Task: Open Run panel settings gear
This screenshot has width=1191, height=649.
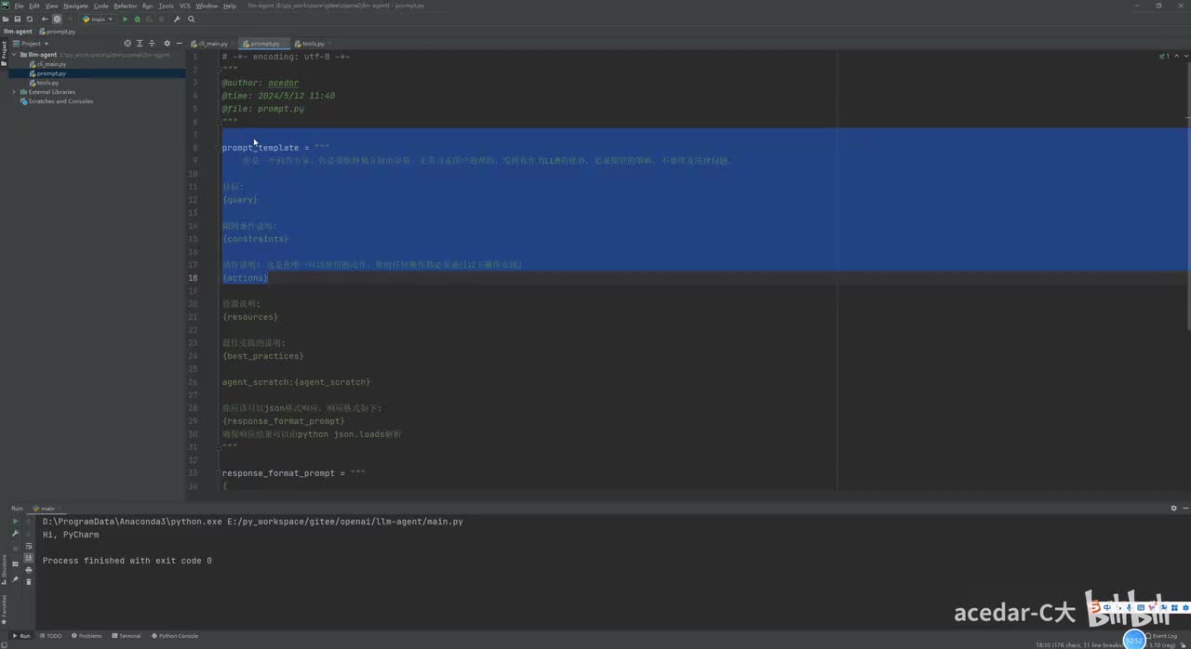Action: click(x=1174, y=509)
